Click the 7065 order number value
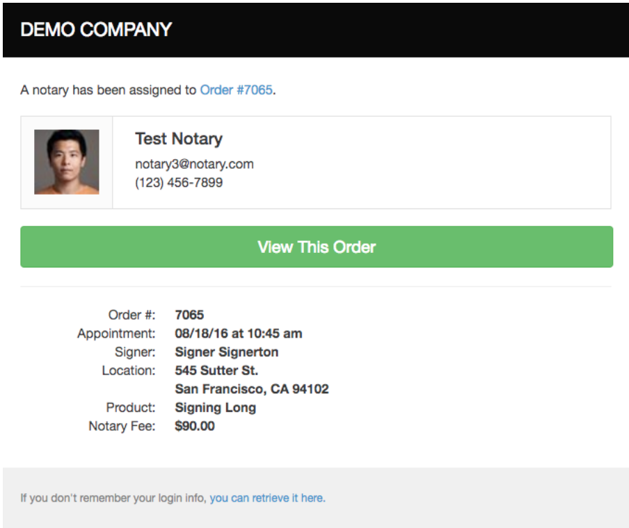The height and width of the screenshot is (528, 629). (x=189, y=315)
